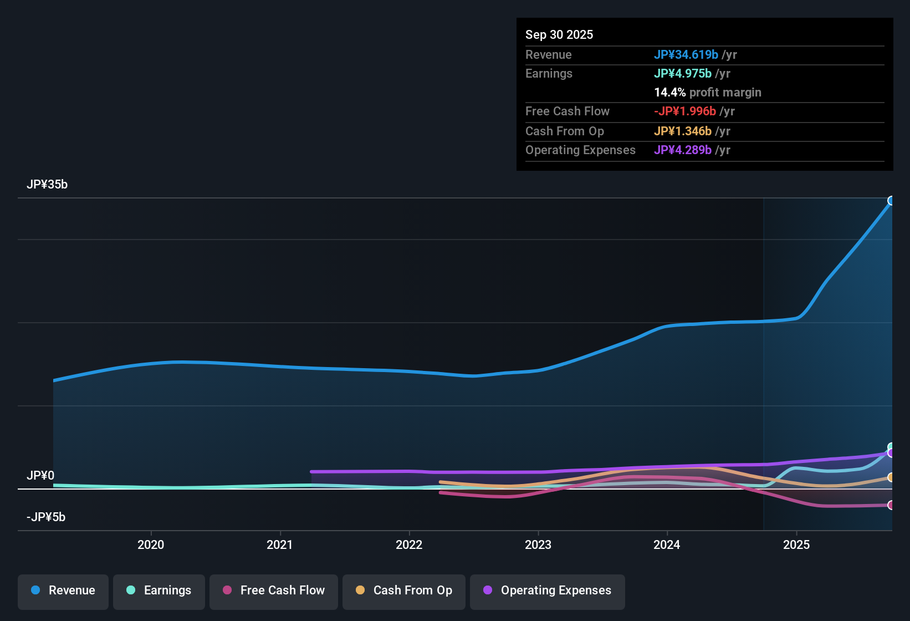The width and height of the screenshot is (910, 621).
Task: Select the Cash From Op endpoint marker
Action: 891,477
